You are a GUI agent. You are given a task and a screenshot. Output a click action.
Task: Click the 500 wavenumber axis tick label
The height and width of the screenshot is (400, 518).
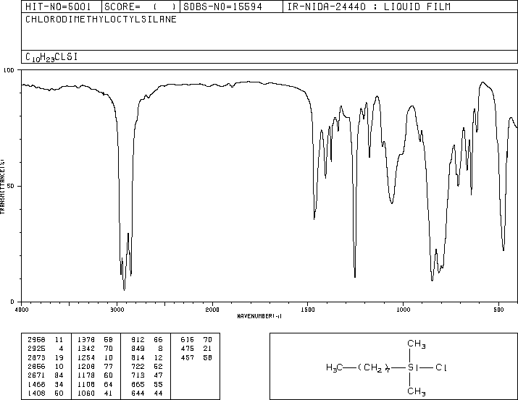498,310
